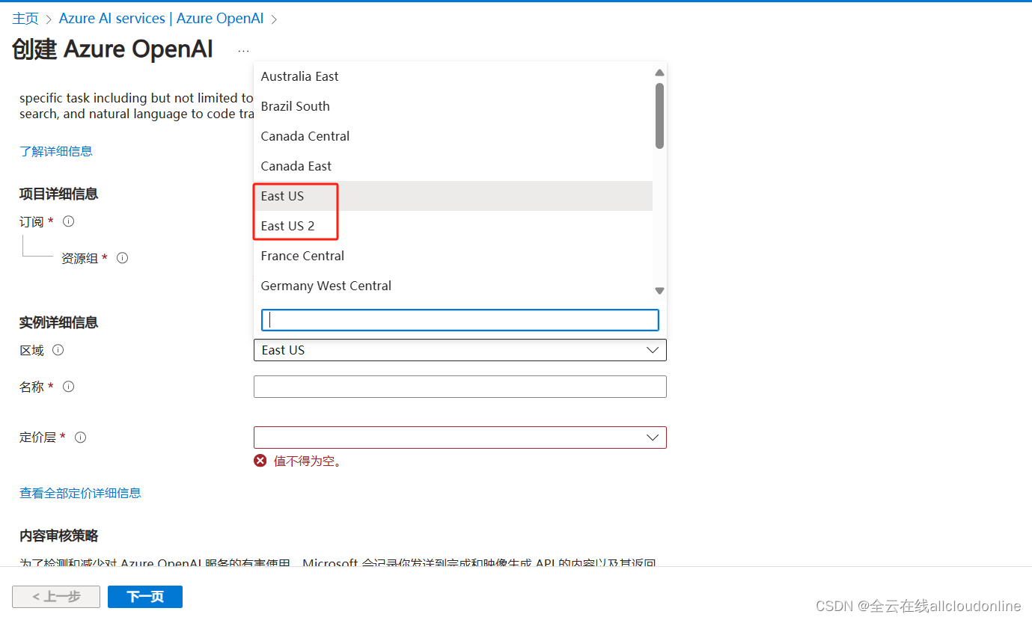Click the info icon next to 名称

(69, 387)
